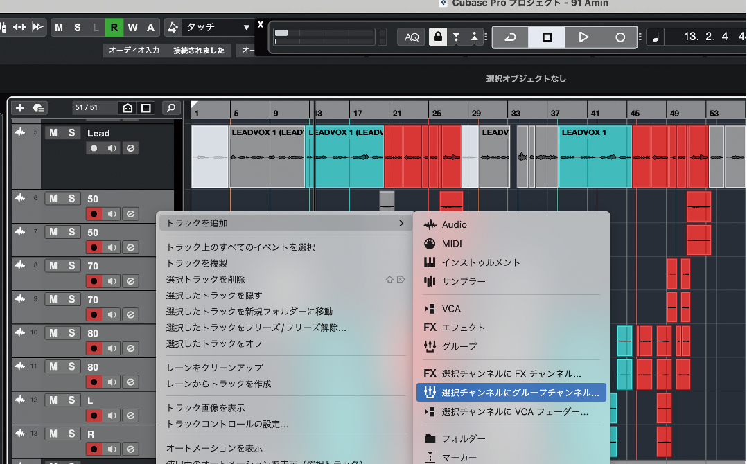This screenshot has width=747, height=464.
Task: Disable record enable on track 6
Action: (94, 214)
